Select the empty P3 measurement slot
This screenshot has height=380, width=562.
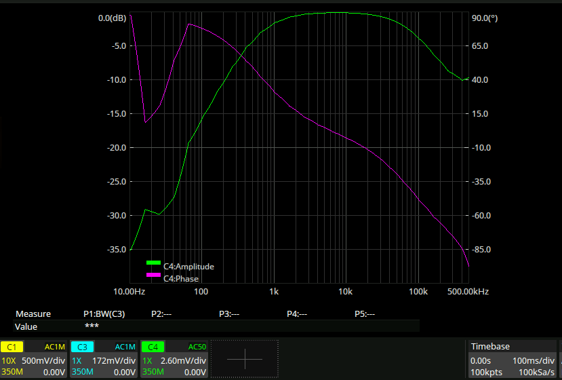229,314
